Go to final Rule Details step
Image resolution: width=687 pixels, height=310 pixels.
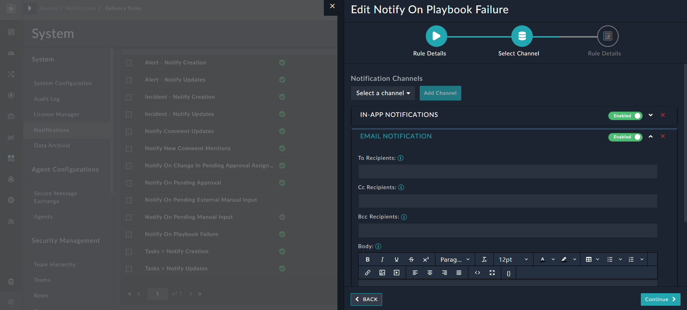(x=608, y=36)
